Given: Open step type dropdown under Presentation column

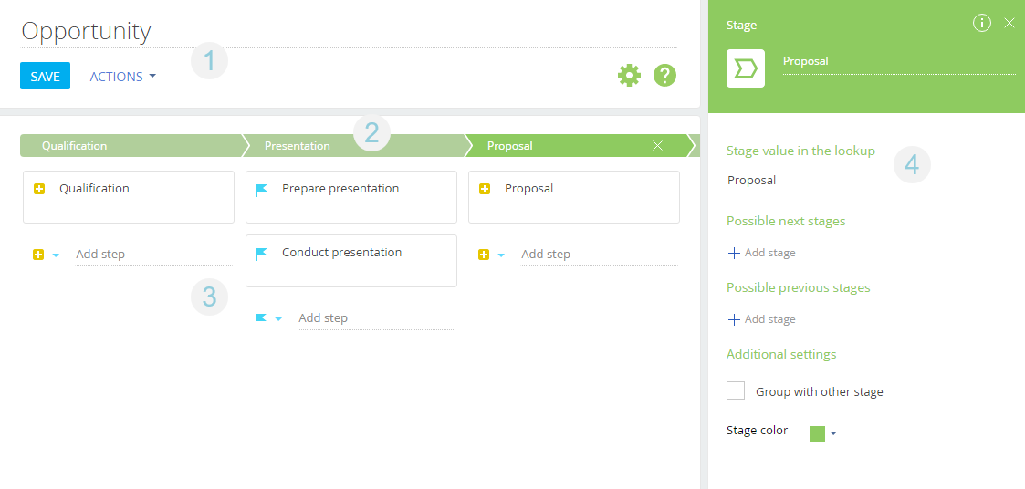Looking at the screenshot, I should (277, 319).
